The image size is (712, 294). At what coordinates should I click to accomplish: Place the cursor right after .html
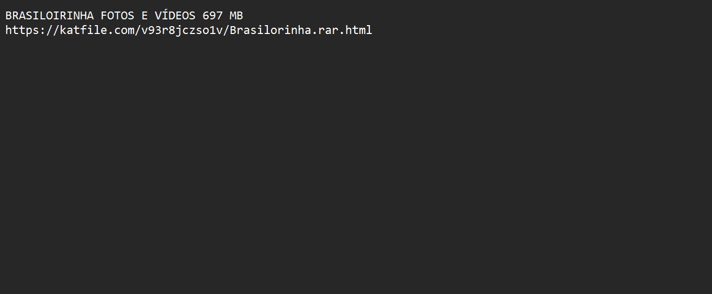point(373,30)
